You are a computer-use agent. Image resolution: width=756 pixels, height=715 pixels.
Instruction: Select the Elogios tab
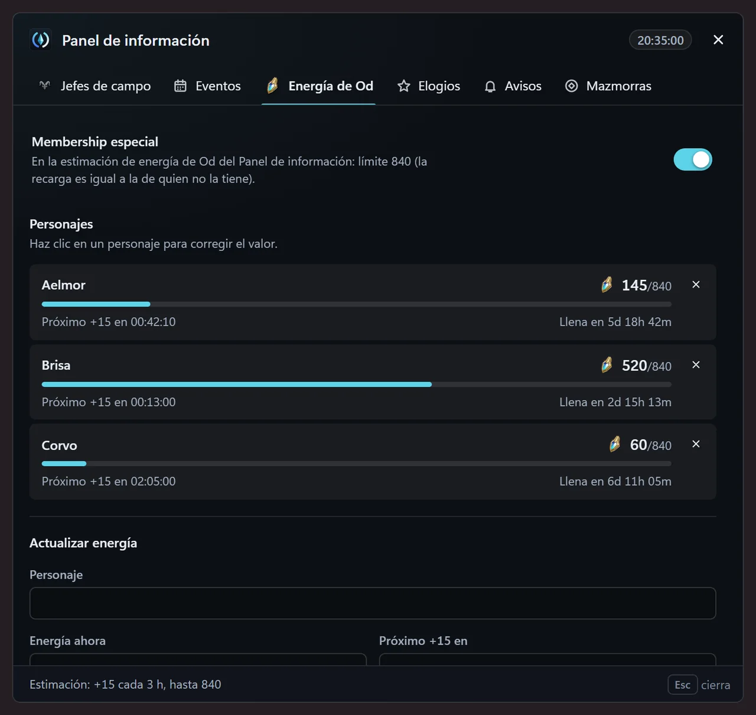429,86
